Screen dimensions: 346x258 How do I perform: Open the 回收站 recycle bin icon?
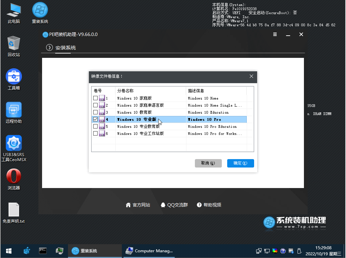pyautogui.click(x=14, y=46)
